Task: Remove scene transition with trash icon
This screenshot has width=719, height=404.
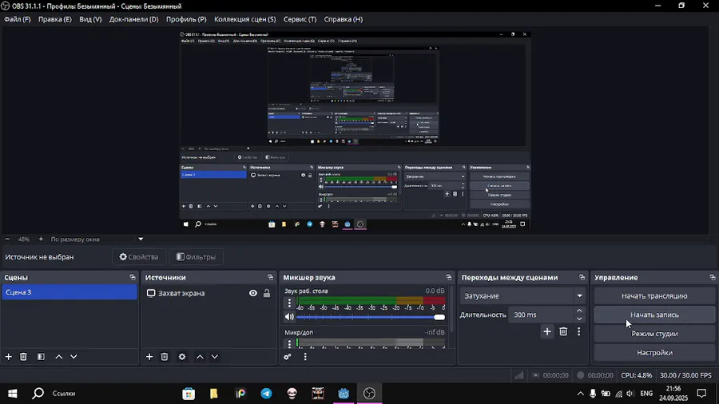Action: (563, 331)
